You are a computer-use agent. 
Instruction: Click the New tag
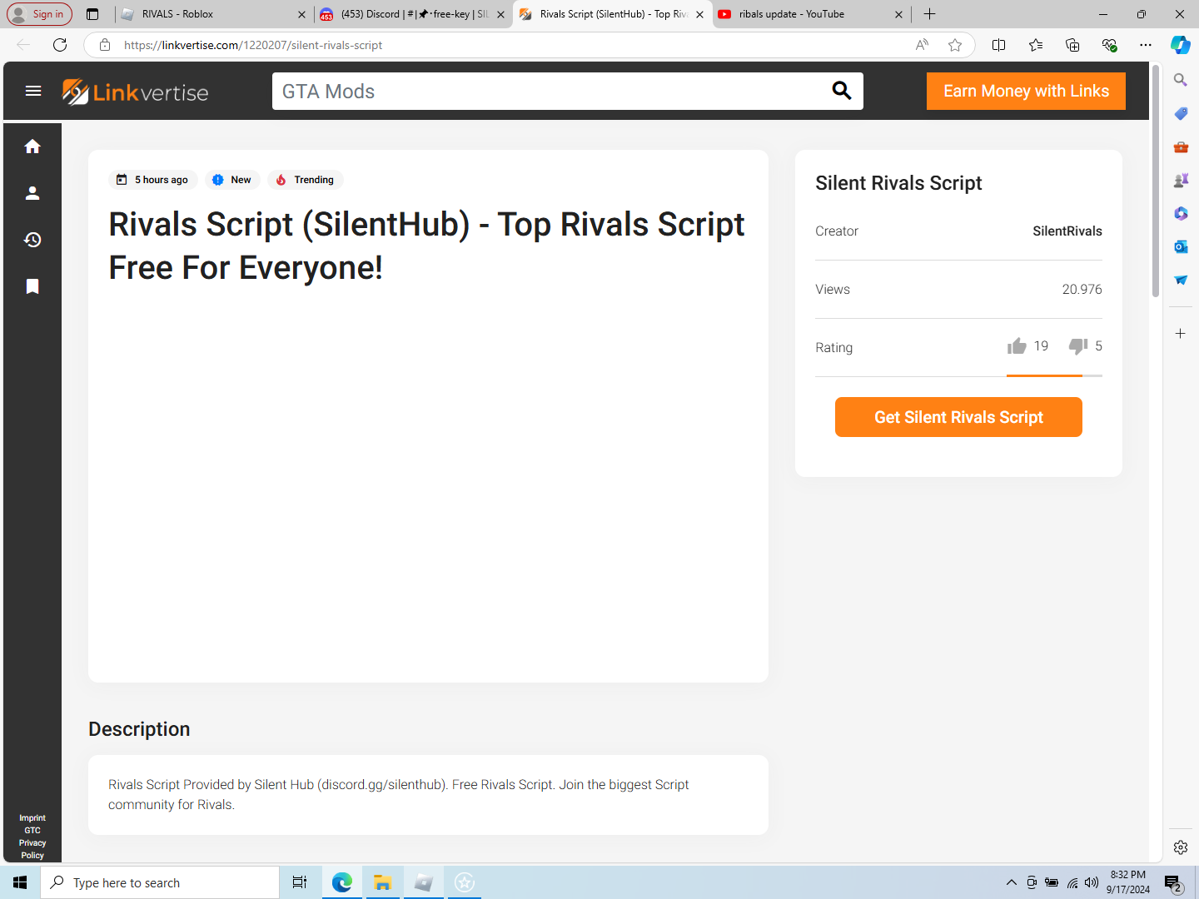[232, 180]
